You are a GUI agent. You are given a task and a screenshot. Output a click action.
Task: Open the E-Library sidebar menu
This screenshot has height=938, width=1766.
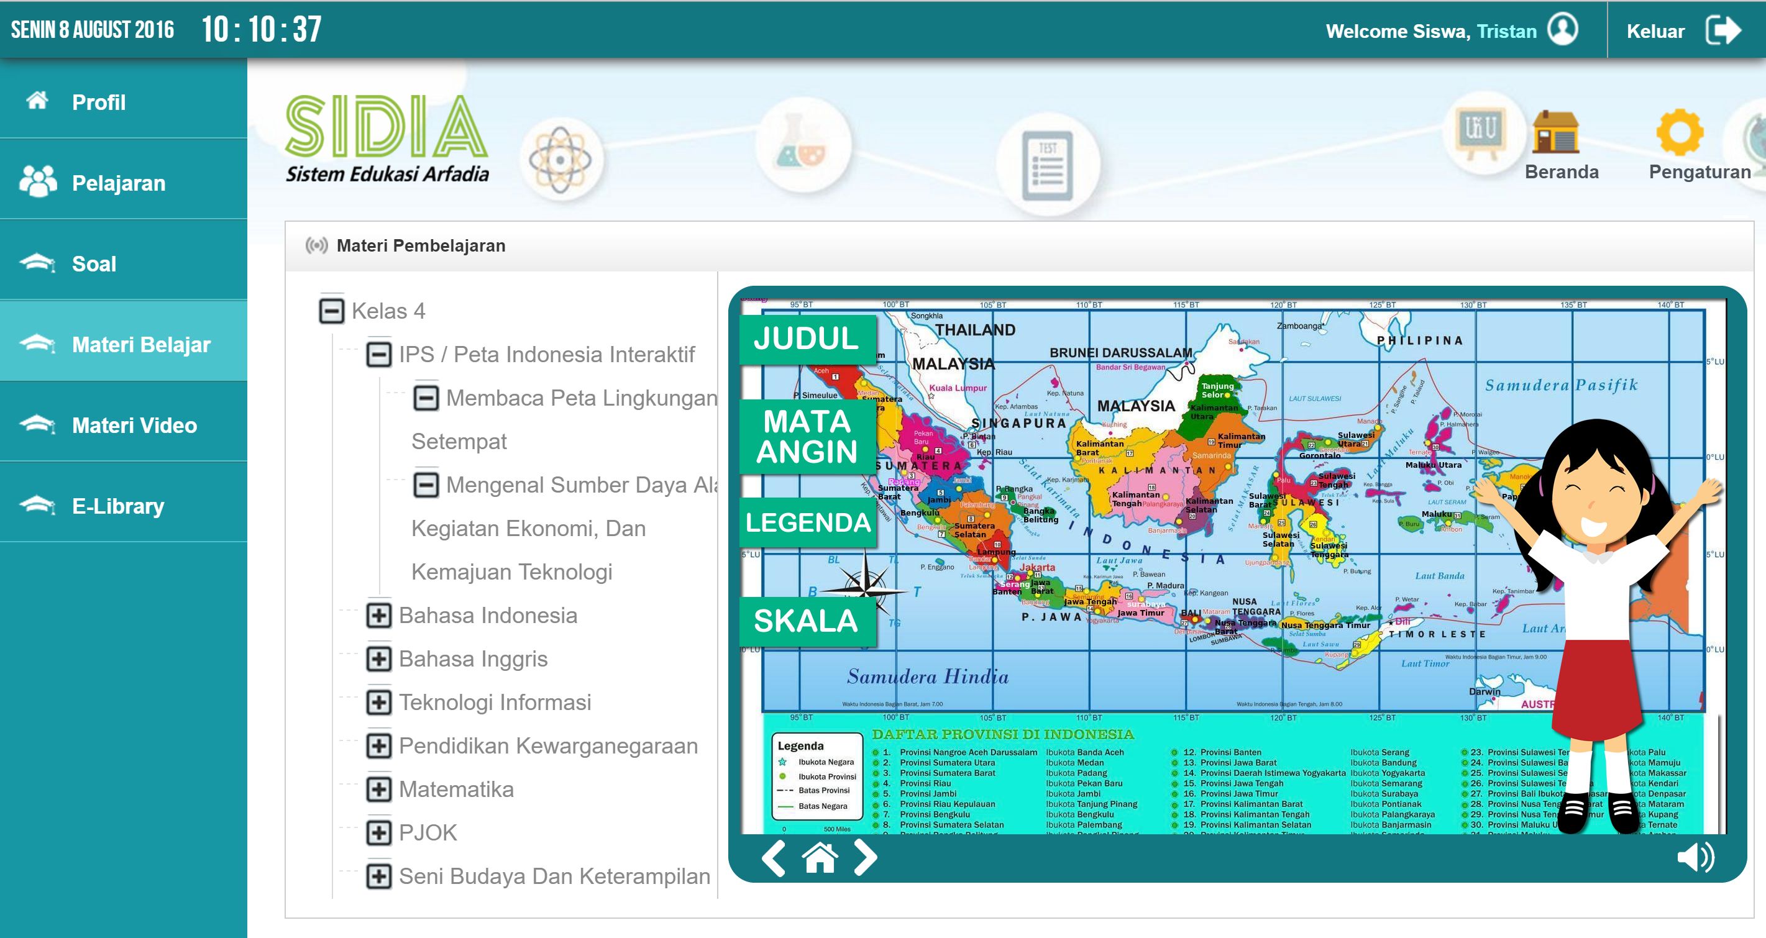[124, 506]
